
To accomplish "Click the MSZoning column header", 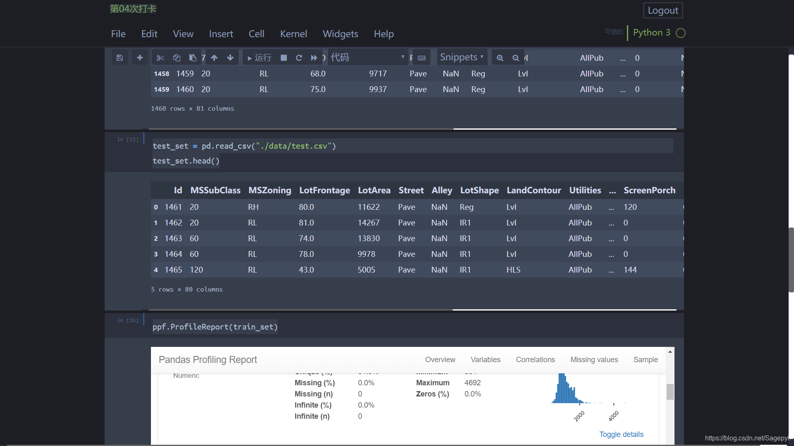I will point(270,190).
